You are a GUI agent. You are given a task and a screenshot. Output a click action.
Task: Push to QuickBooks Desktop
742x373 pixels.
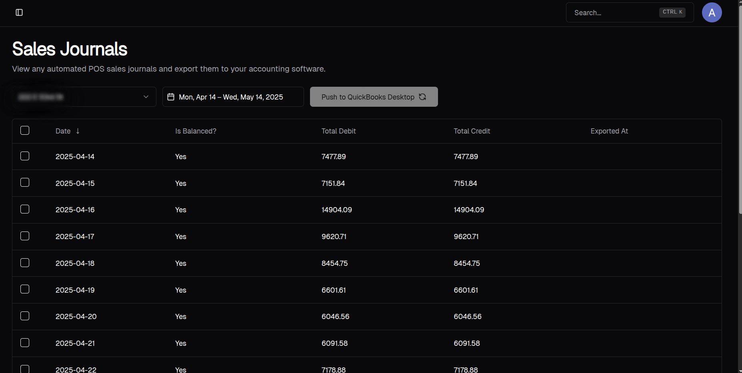pyautogui.click(x=368, y=97)
